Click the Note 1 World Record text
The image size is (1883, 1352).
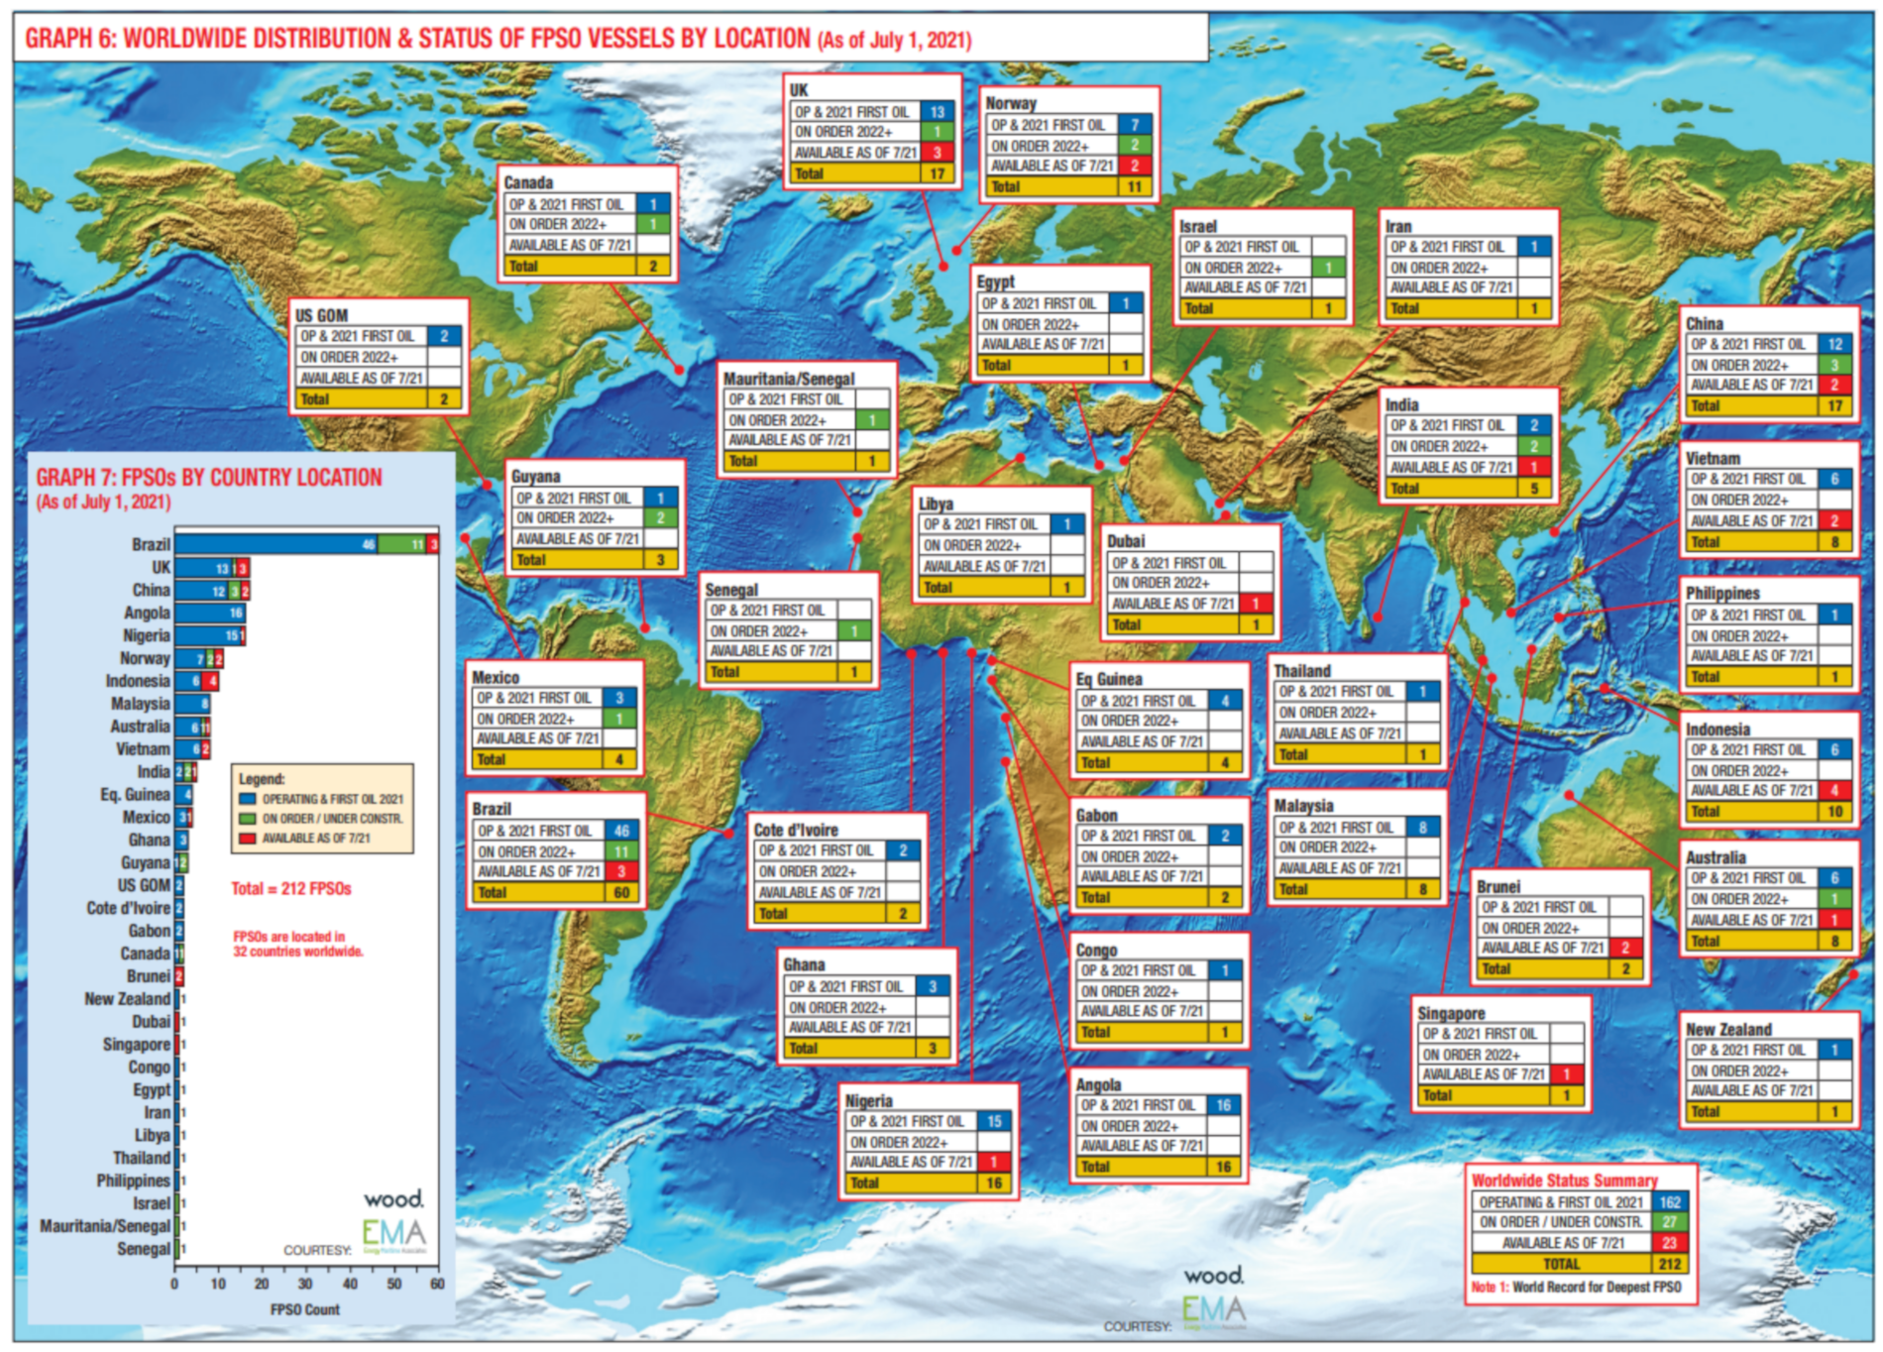[x=1577, y=1288]
